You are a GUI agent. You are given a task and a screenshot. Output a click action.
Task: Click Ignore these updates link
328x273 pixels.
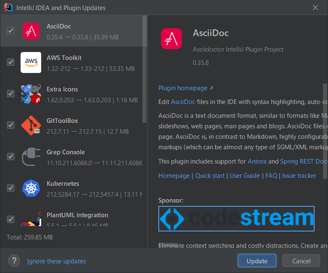(x=56, y=261)
